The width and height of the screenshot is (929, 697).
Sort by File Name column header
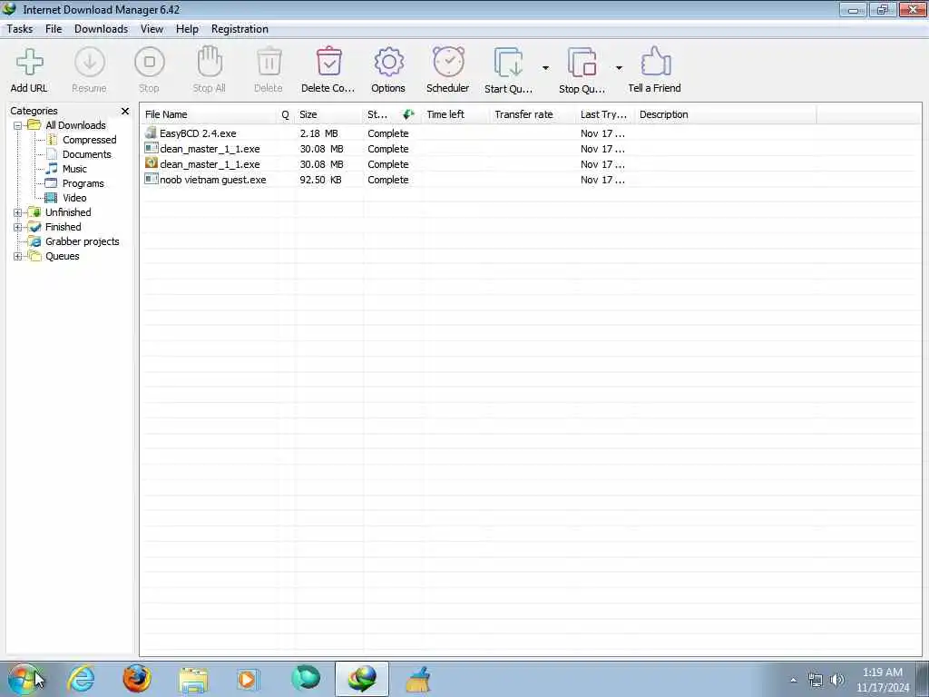[210, 114]
